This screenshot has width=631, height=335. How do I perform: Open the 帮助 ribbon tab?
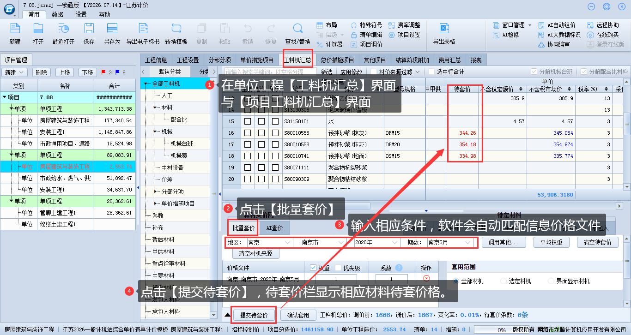105,14
